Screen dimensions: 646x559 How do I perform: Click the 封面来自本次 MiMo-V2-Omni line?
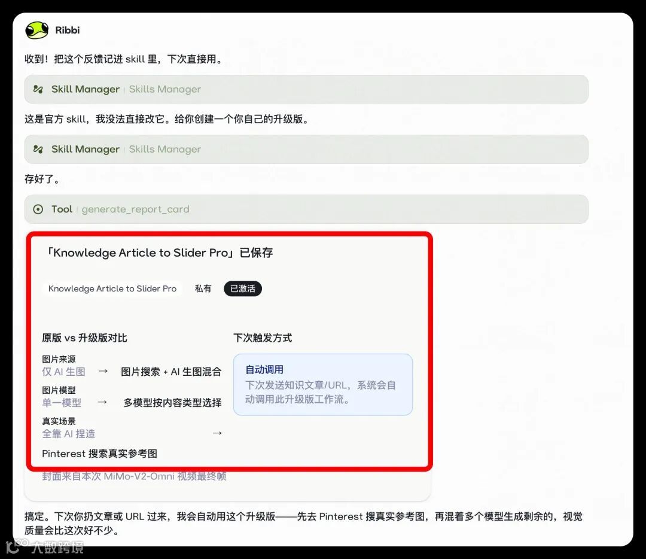[x=134, y=476]
